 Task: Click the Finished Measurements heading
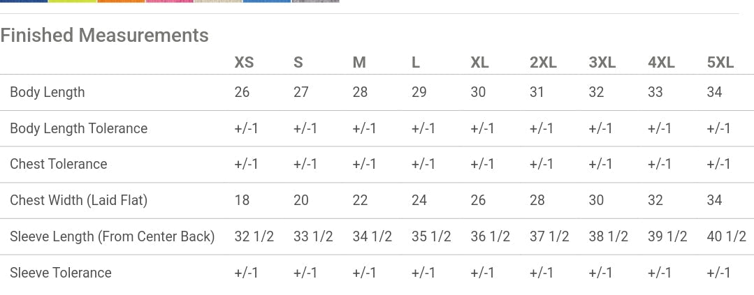[x=104, y=36]
